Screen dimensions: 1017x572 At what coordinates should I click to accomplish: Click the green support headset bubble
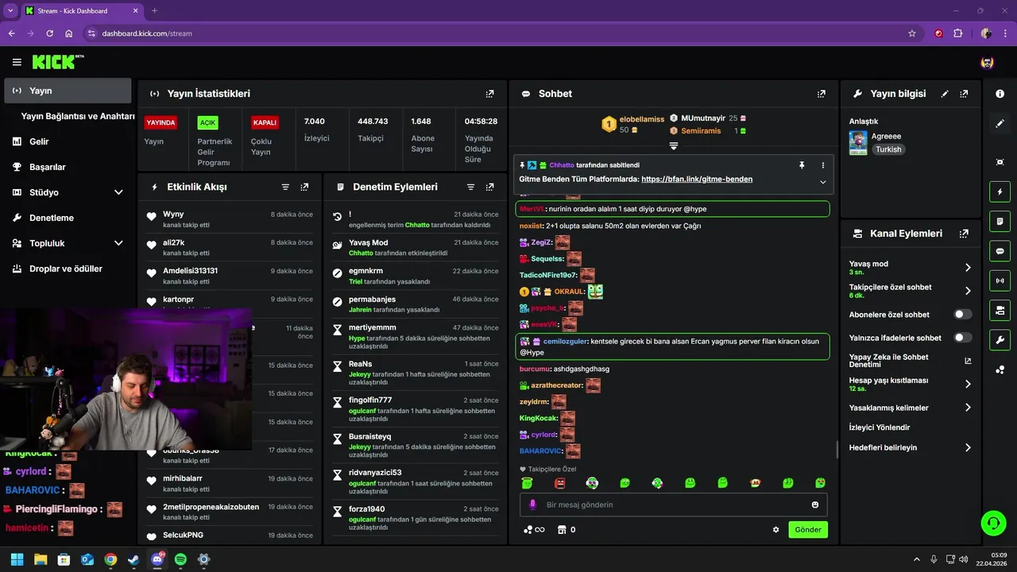click(993, 523)
